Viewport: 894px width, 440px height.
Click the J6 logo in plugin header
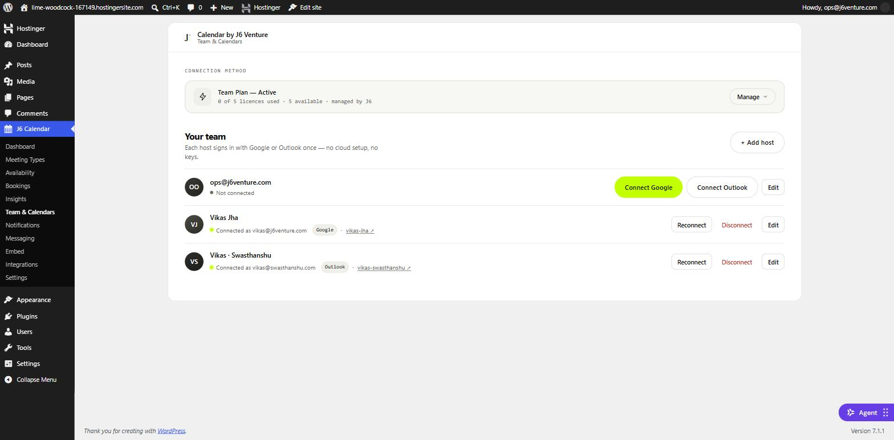(x=187, y=38)
